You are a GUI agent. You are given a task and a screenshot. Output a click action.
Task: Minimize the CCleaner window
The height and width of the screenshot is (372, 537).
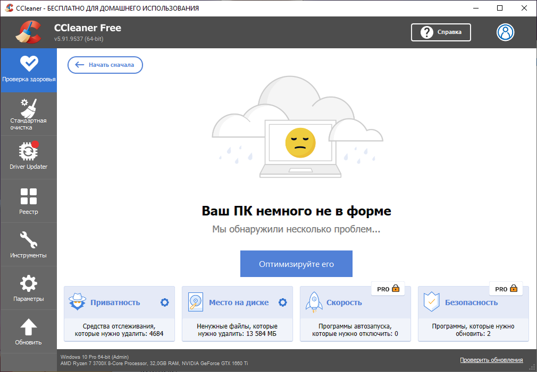pos(476,8)
